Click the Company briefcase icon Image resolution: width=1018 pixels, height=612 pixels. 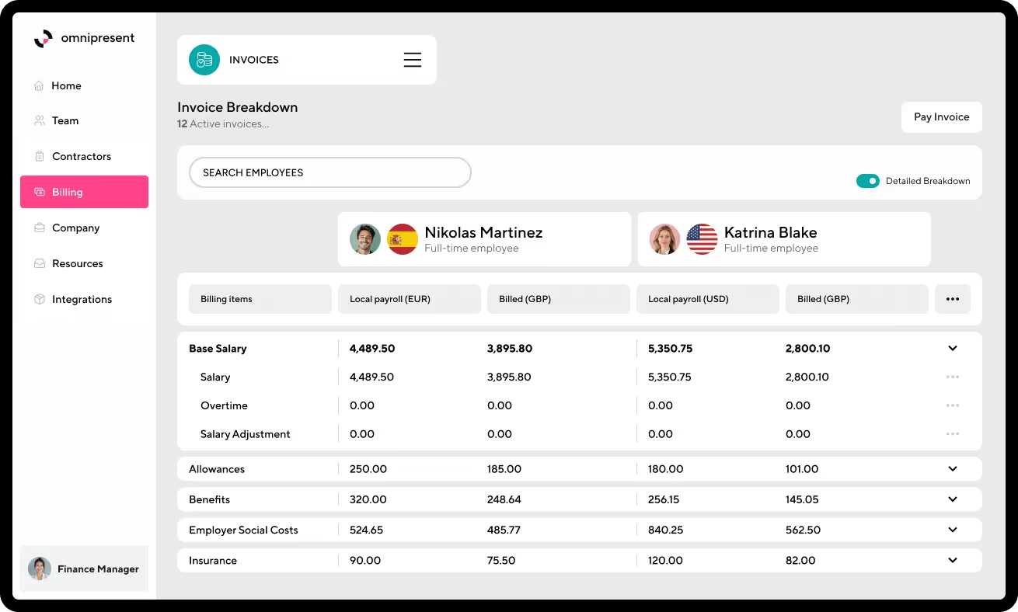click(39, 228)
